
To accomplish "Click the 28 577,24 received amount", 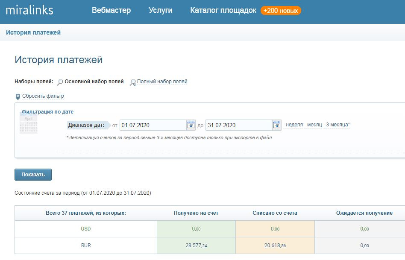I will tap(196, 245).
